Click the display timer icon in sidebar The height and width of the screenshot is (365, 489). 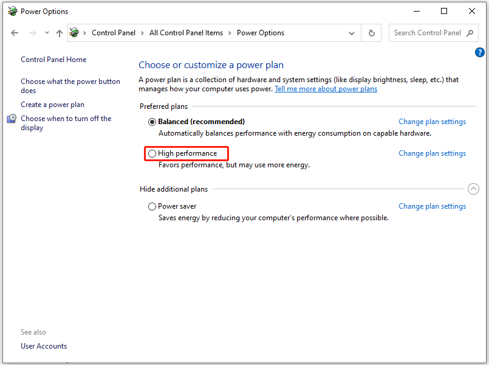(12, 119)
